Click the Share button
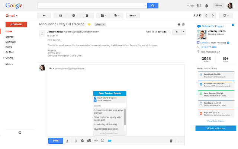The height and width of the screenshot is (149, 238). point(218,6)
